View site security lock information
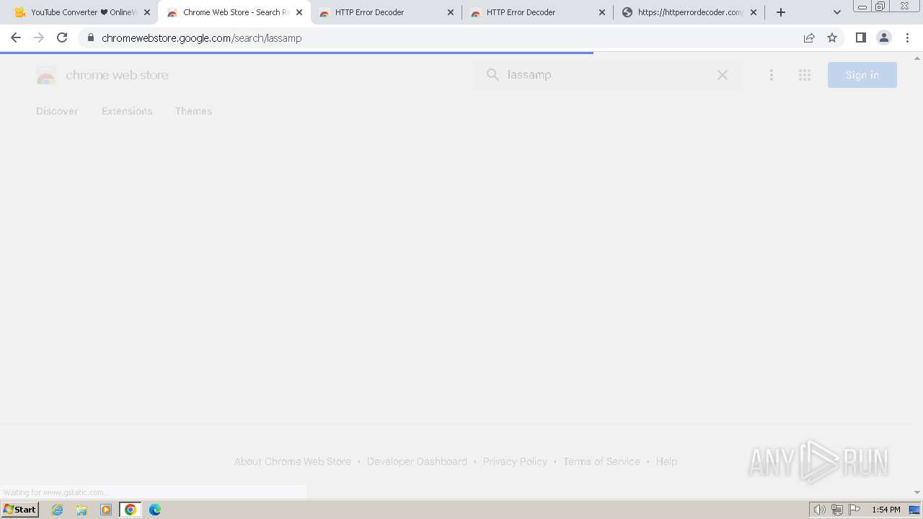Viewport: 923px width, 519px height. (90, 37)
